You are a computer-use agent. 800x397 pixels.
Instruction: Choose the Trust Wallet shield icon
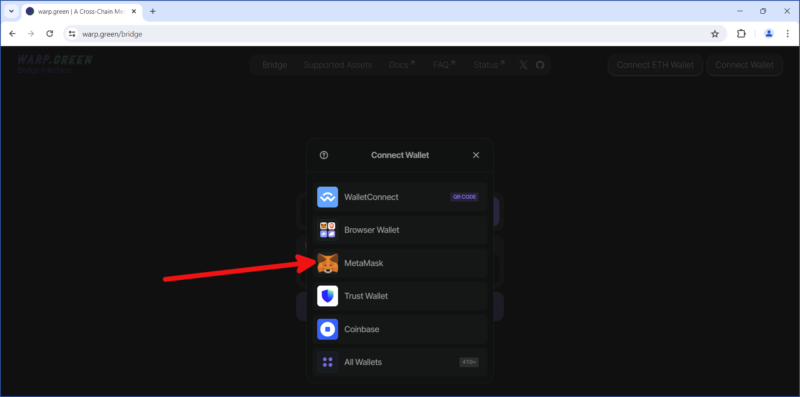click(x=328, y=296)
